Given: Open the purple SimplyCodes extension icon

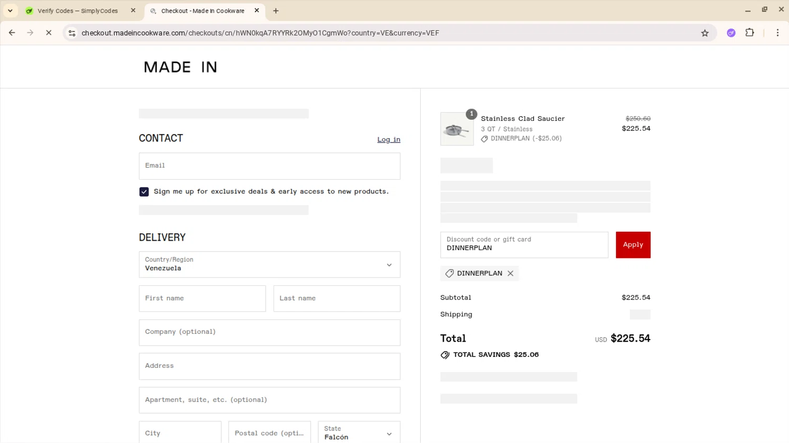Looking at the screenshot, I should point(731,33).
